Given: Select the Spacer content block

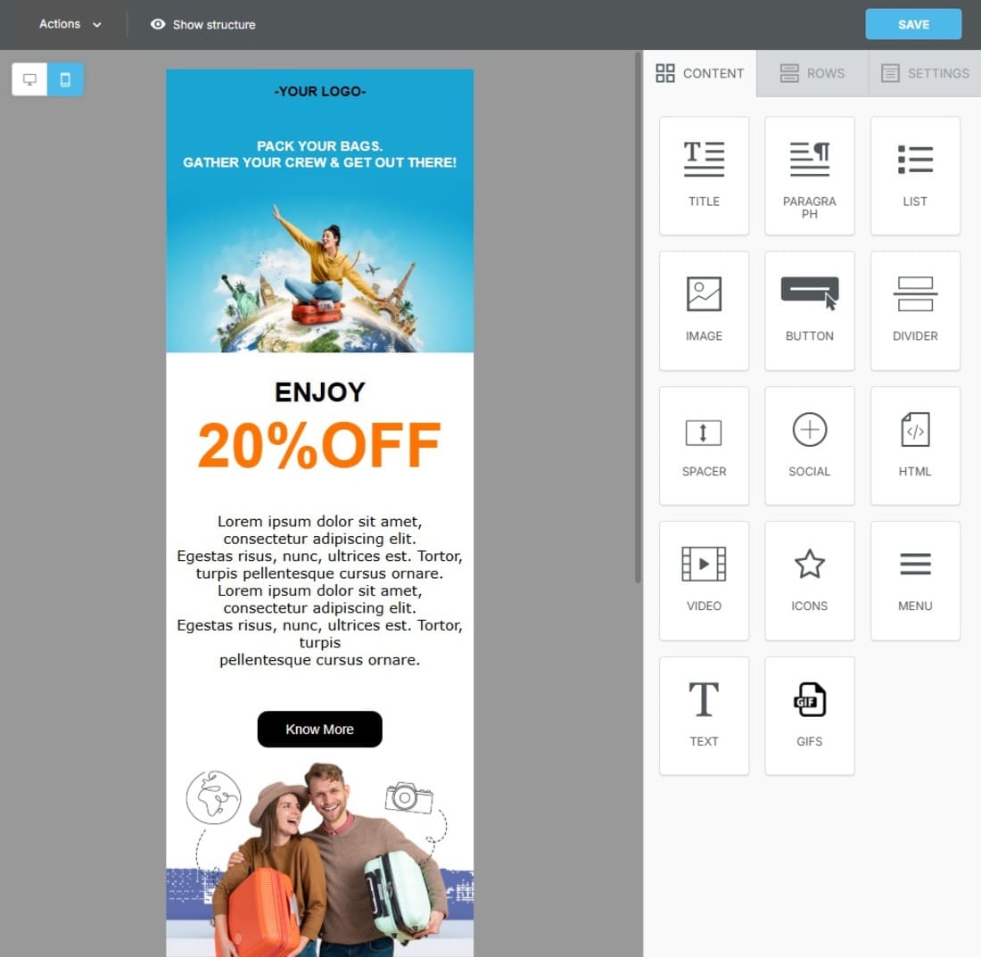Looking at the screenshot, I should [x=704, y=445].
